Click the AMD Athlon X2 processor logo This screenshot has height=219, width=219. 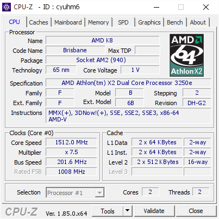186,55
